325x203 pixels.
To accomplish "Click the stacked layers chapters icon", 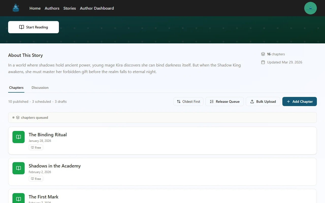I will tap(263, 54).
